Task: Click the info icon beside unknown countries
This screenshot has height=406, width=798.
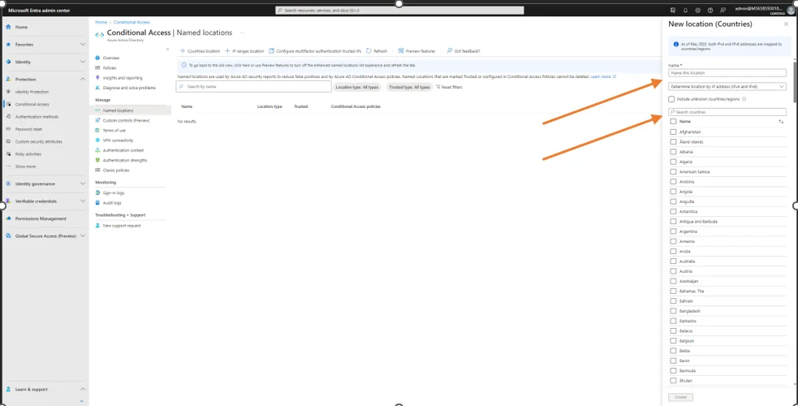Action: [x=744, y=99]
